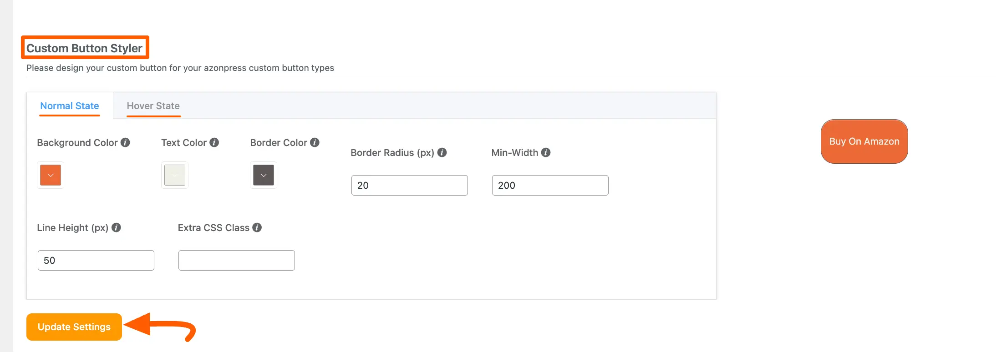Open the Extra CSS Class info tooltip

[257, 227]
